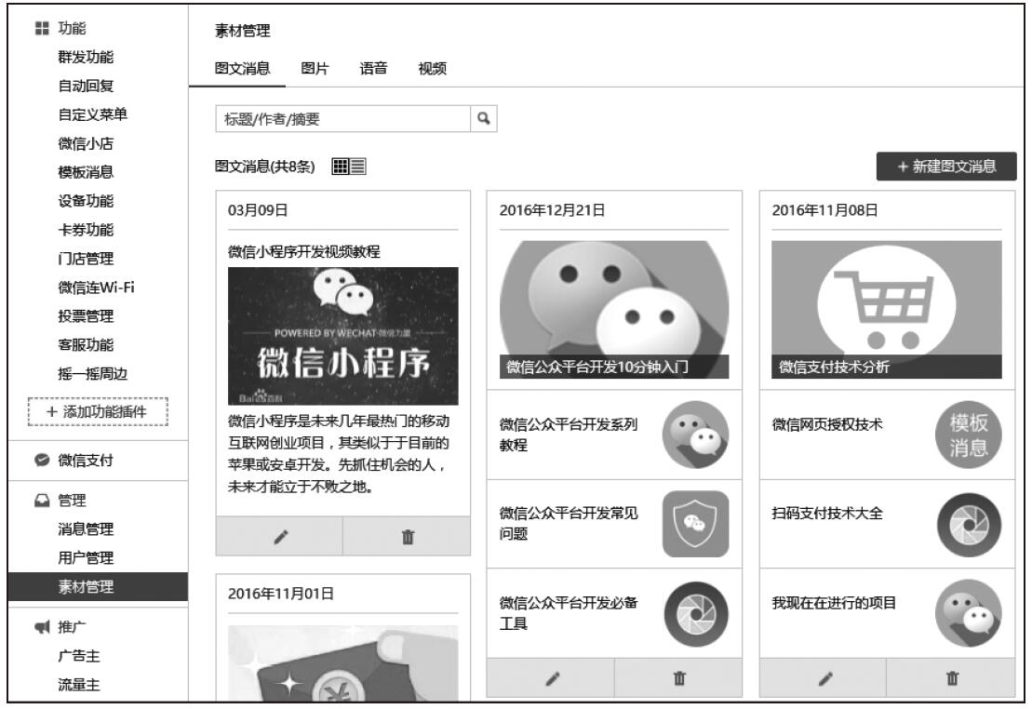This screenshot has height=709, width=1032.
Task: Select 自定义菜单 in the sidebar
Action: (92, 115)
